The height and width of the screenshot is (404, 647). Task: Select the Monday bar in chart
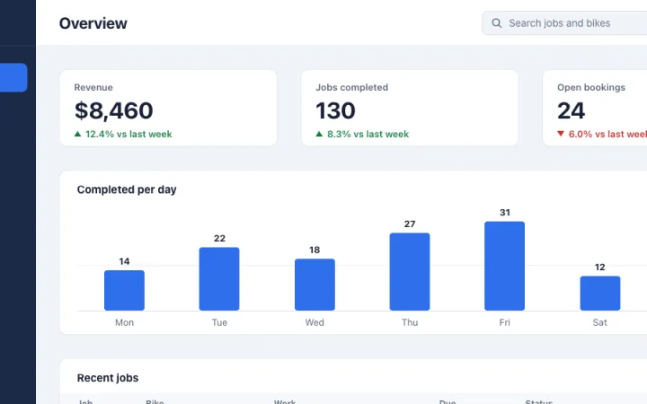(x=124, y=290)
